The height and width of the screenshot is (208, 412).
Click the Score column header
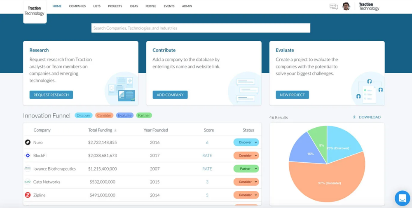(209, 130)
